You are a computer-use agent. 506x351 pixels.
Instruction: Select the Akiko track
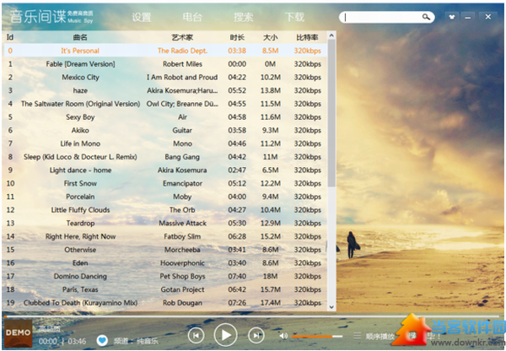[x=80, y=130]
